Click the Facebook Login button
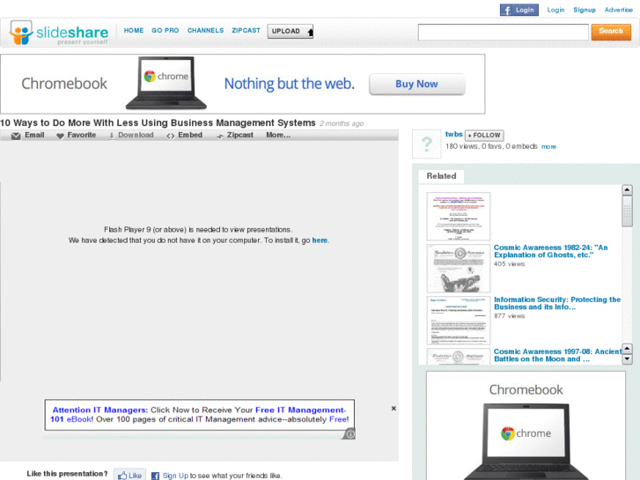This screenshot has height=480, width=640. pyautogui.click(x=519, y=10)
